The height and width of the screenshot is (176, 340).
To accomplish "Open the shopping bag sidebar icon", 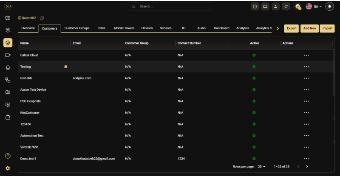I will (x=8, y=117).
